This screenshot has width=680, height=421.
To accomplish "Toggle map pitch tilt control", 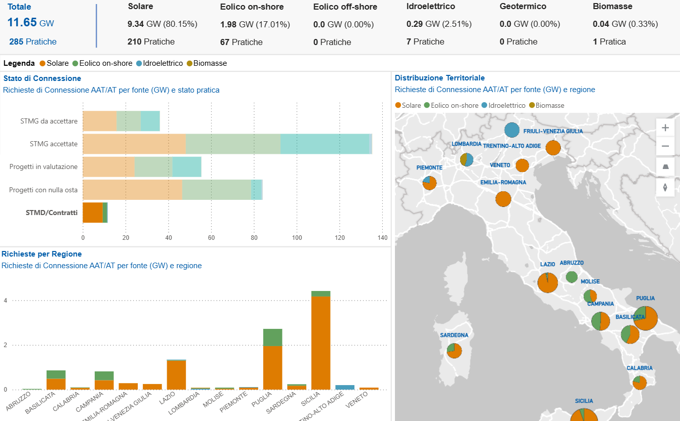I will 665,167.
